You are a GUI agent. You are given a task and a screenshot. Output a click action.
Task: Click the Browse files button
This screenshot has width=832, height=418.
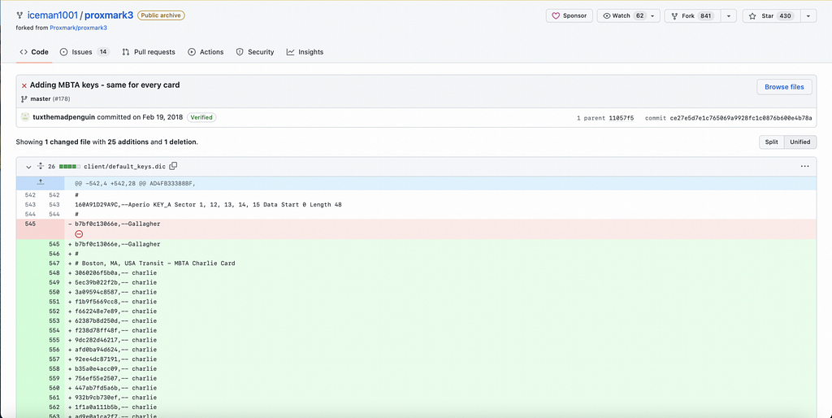click(x=784, y=87)
